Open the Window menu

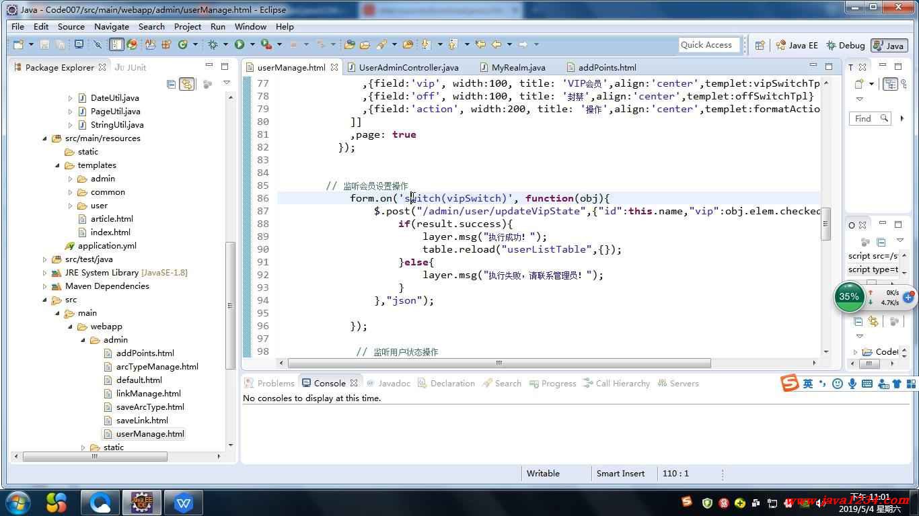coord(250,26)
